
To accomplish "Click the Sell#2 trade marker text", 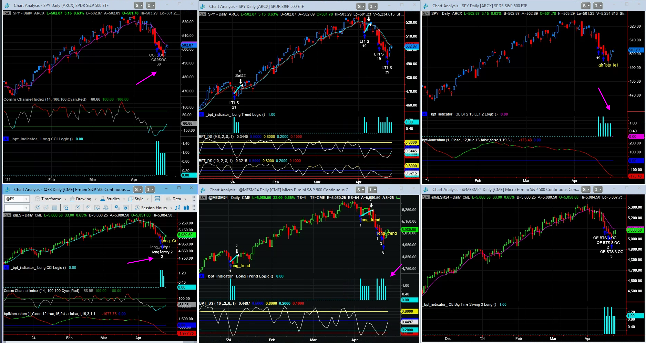I will tap(240, 75).
